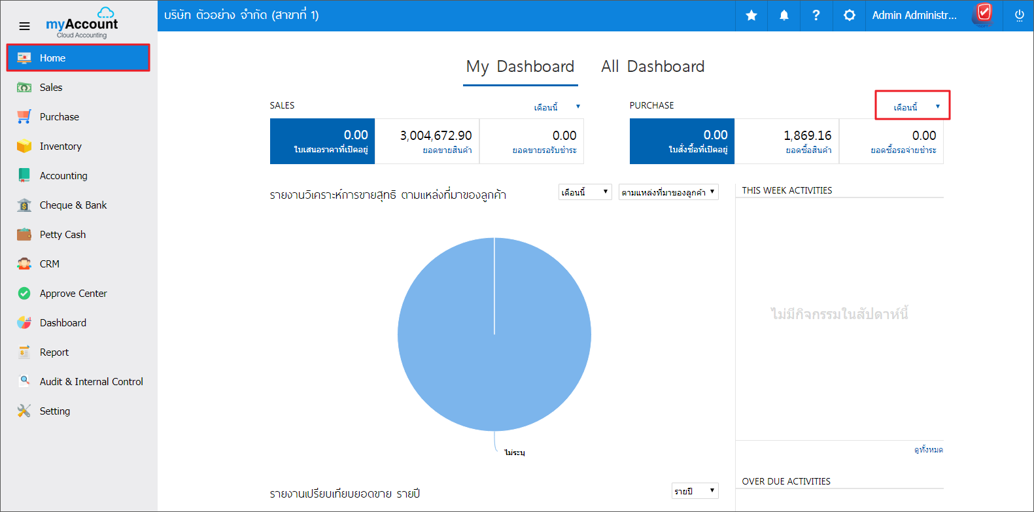The height and width of the screenshot is (512, 1034).
Task: Click the help question mark icon
Action: (816, 16)
